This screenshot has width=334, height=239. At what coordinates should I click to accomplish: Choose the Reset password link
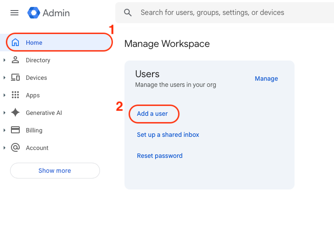[160, 156]
